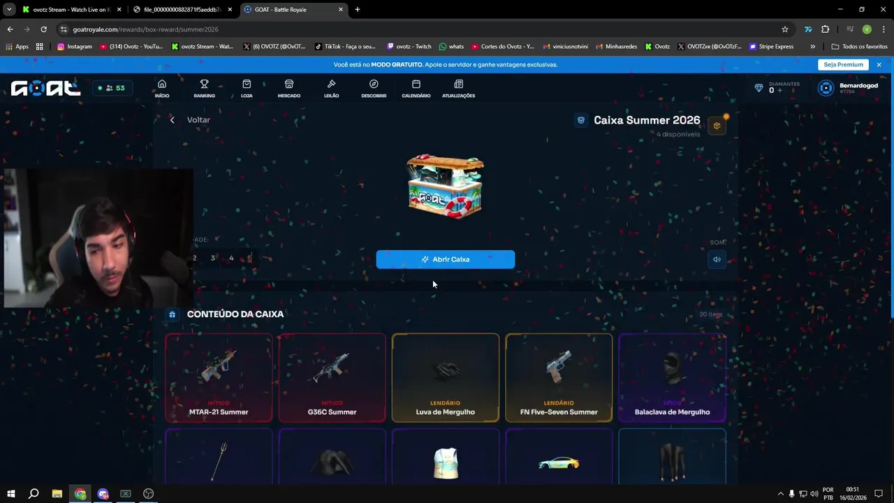
Task: Click the Conteúdo da Caixa grid icon
Action: coord(173,314)
